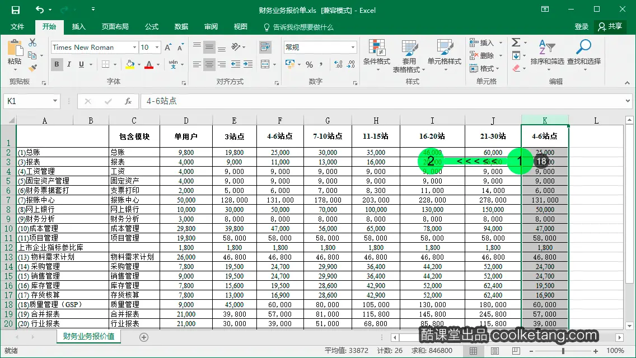Open font color dropdown arrow

pyautogui.click(x=158, y=64)
